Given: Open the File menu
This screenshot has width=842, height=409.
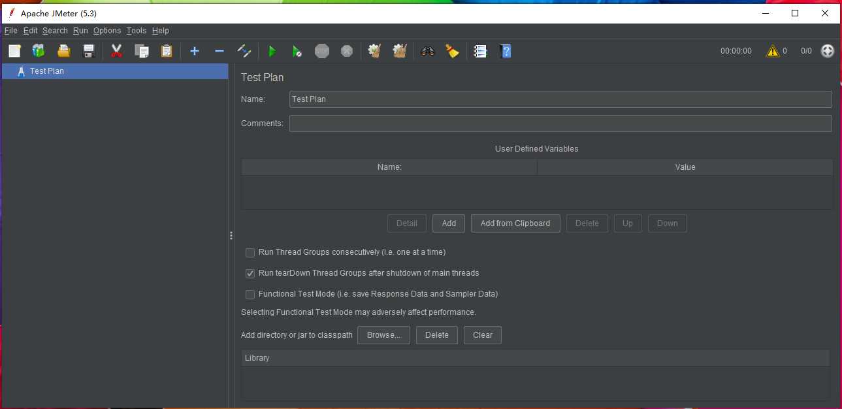Looking at the screenshot, I should (x=10, y=31).
